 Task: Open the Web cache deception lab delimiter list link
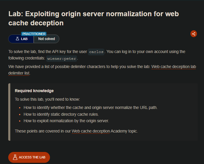pos(173,67)
